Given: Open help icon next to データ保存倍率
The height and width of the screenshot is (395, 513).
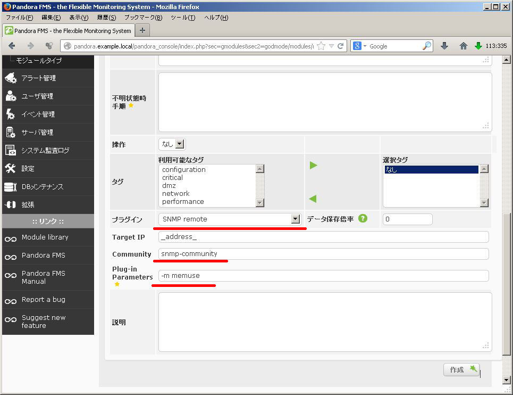Looking at the screenshot, I should pyautogui.click(x=363, y=218).
